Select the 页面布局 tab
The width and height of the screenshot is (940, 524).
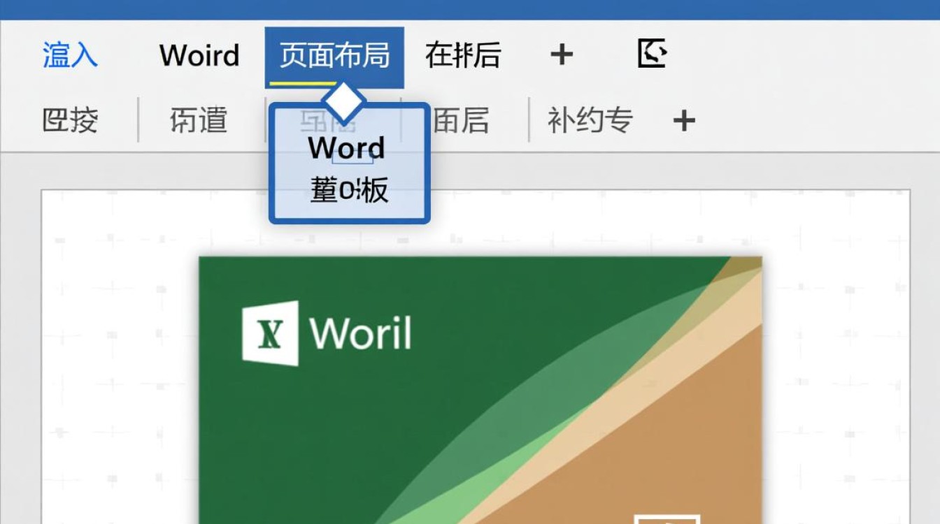(334, 57)
